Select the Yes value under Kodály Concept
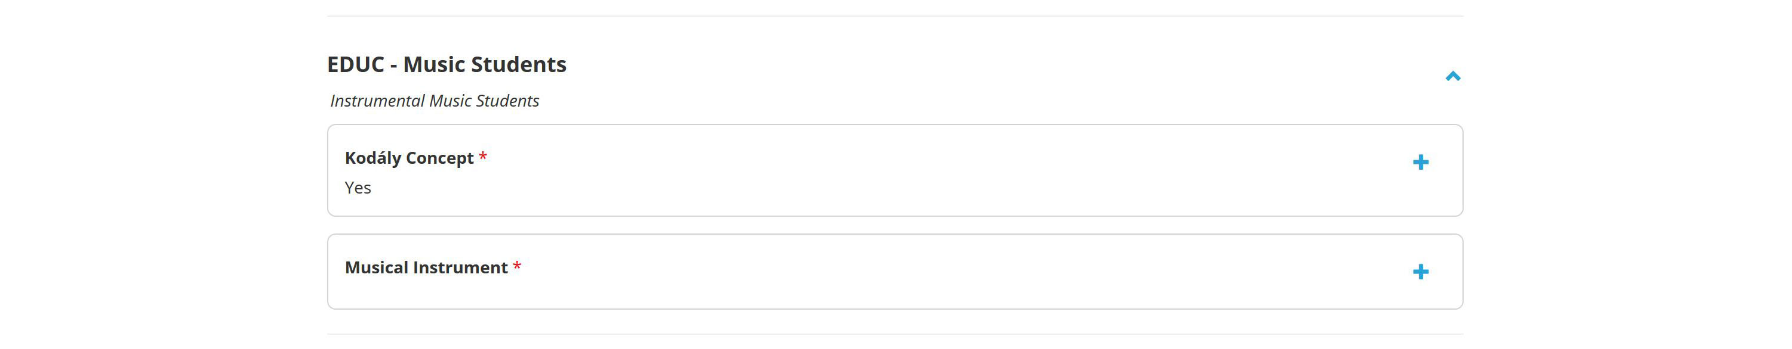 (x=358, y=188)
